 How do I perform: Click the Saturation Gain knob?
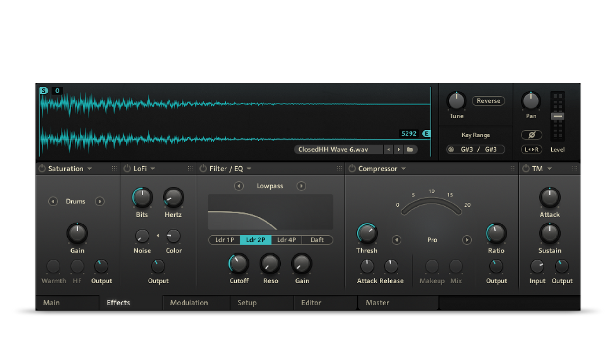[77, 234]
